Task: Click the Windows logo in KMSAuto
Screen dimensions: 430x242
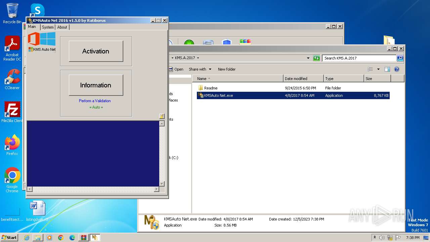Action: [48, 39]
